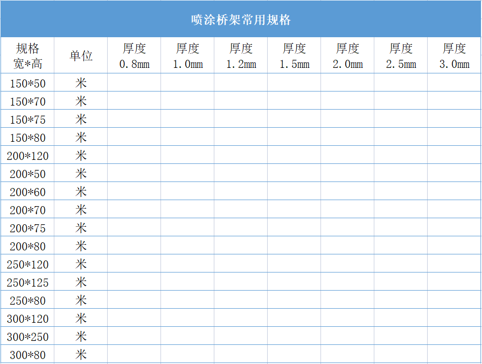The image size is (482, 364).
Task: Click the 200*60 specification cell
Action: pyautogui.click(x=28, y=192)
